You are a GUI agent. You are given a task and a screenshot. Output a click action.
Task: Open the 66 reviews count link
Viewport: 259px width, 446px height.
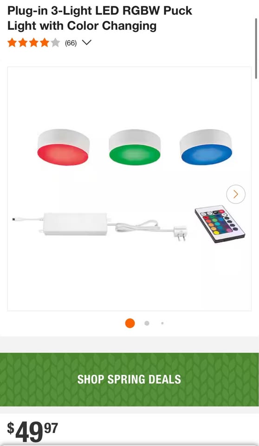click(71, 43)
